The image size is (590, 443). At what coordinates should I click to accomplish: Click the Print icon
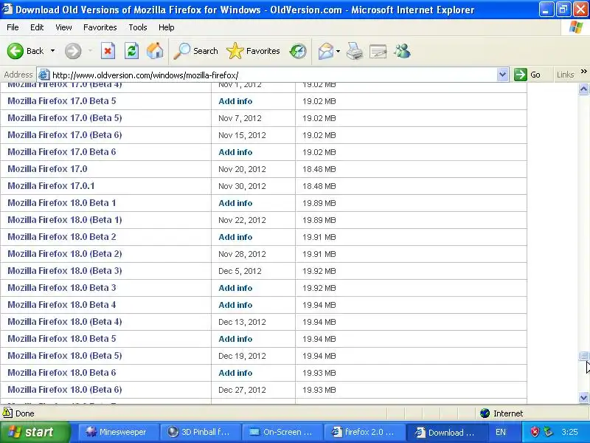click(x=355, y=51)
